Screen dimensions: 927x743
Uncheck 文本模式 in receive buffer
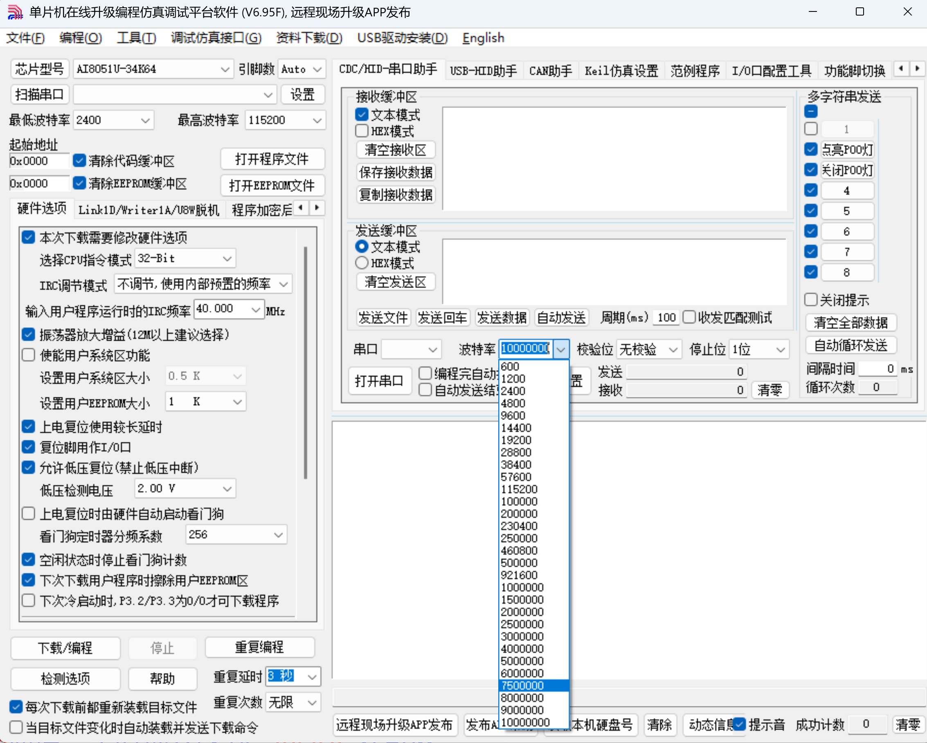[x=362, y=115]
